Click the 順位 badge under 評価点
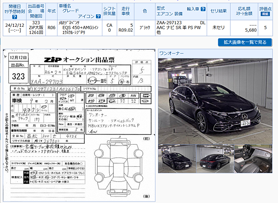278x203 pixels. pos(265,14)
